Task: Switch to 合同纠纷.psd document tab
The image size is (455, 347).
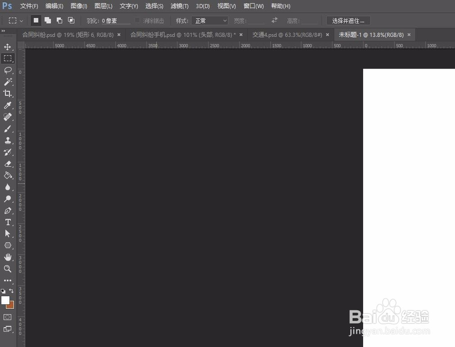Action: click(x=68, y=35)
